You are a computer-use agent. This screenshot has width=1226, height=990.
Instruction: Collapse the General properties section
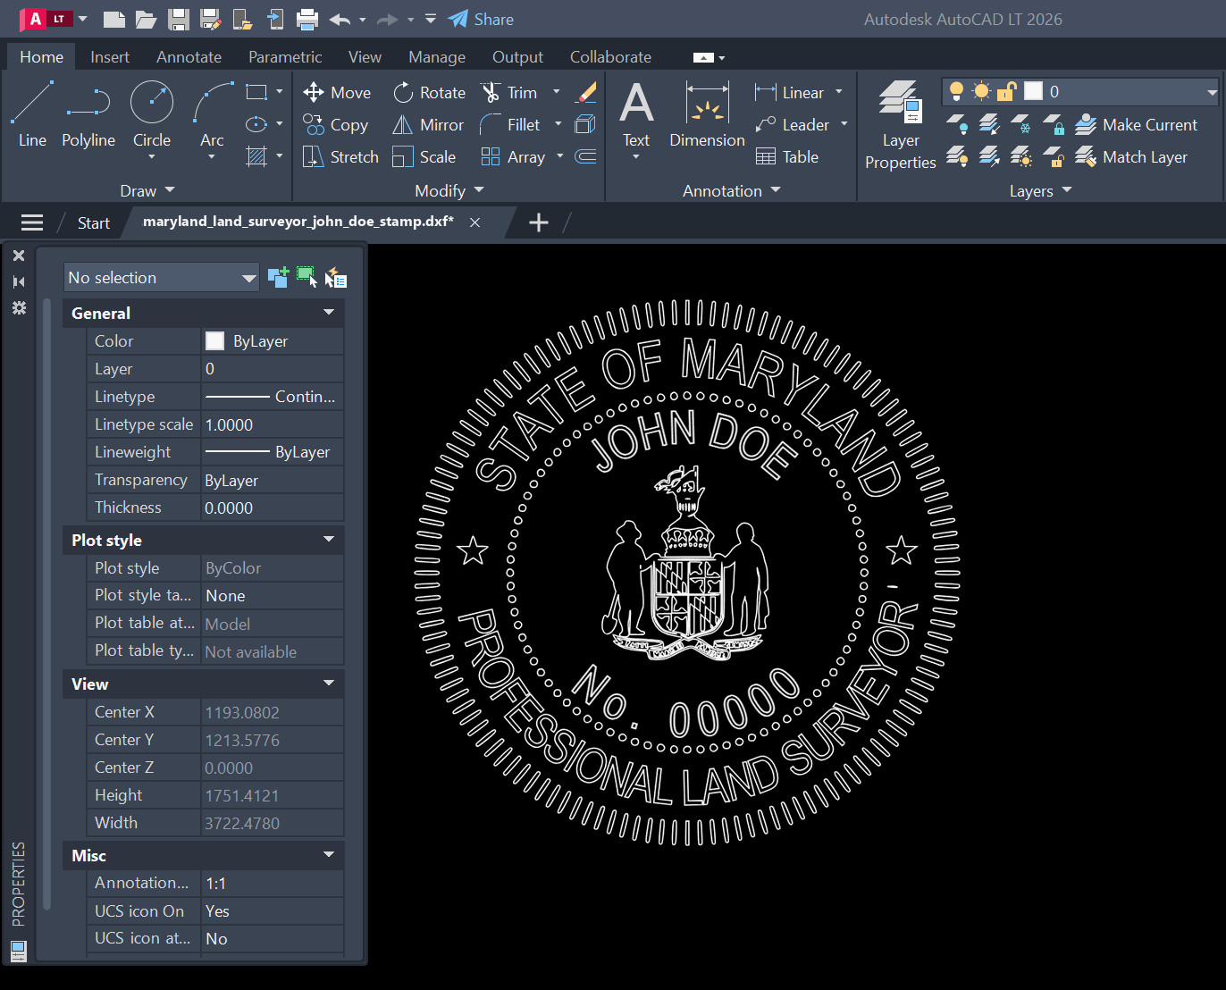point(329,313)
